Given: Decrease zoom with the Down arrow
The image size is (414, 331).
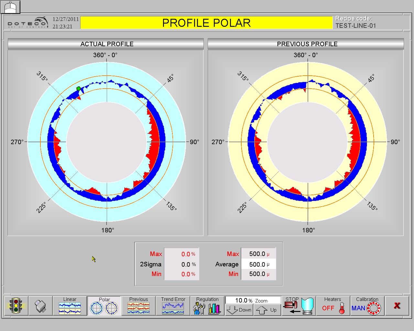Looking at the screenshot, I should [239, 310].
